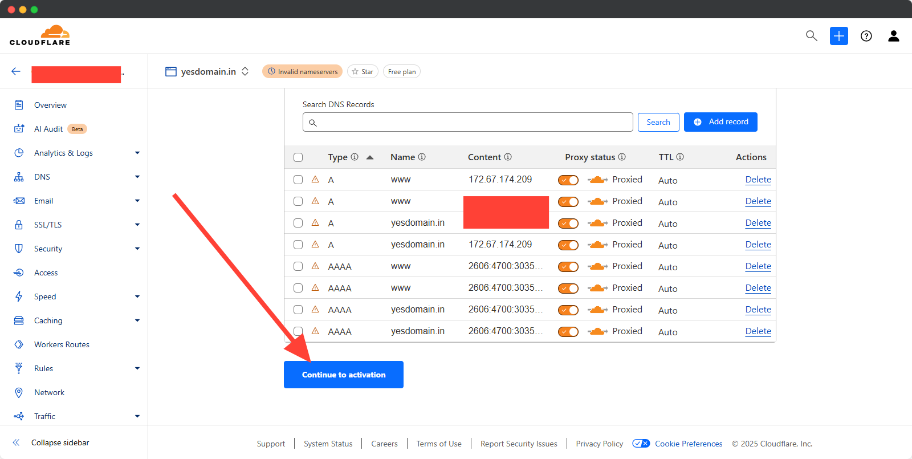Image resolution: width=912 pixels, height=459 pixels.
Task: Toggle proxy for first AAAA www record
Action: pyautogui.click(x=568, y=267)
